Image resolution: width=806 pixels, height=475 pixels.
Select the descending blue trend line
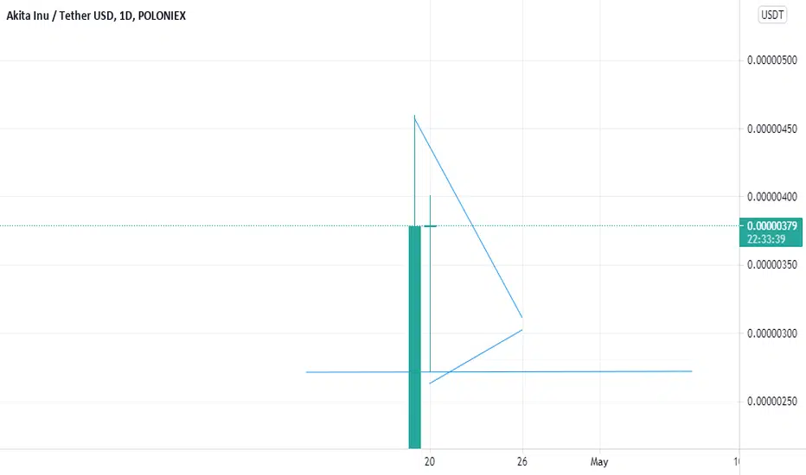(x=469, y=218)
